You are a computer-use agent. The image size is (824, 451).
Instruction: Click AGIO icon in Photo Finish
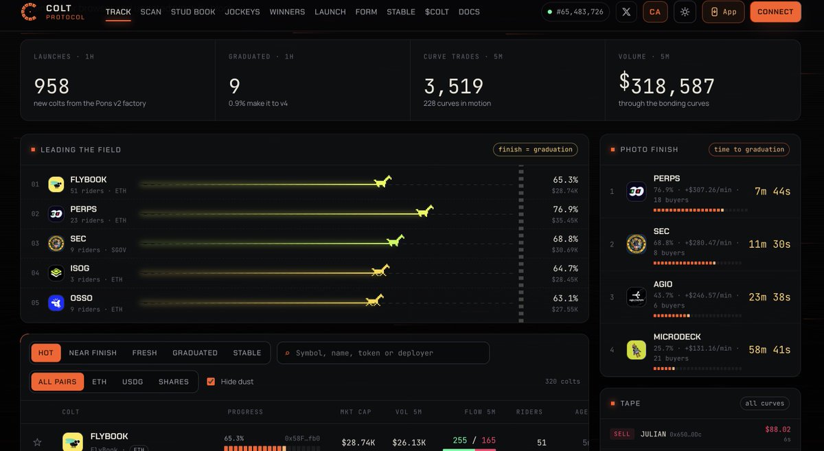[x=637, y=297]
